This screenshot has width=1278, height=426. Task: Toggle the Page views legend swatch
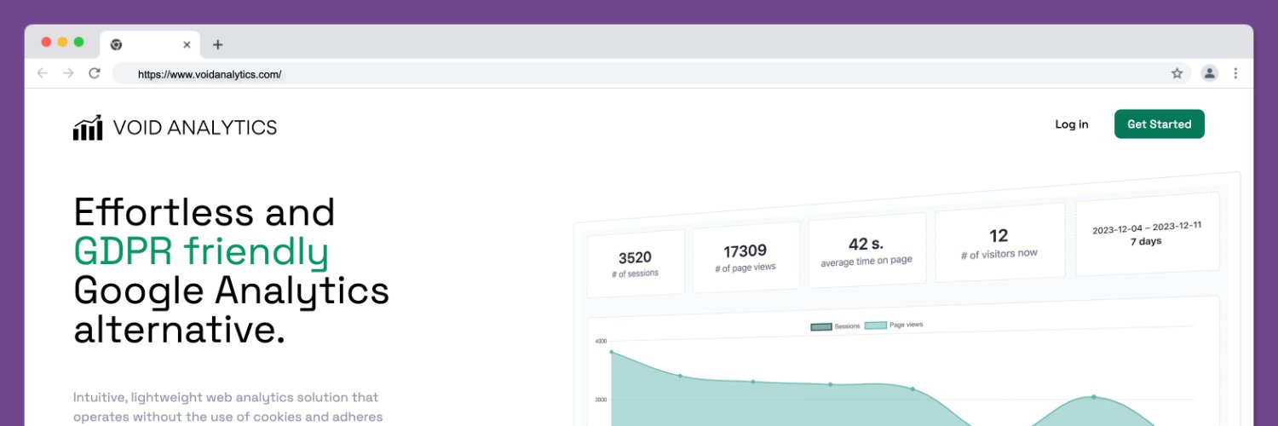click(x=875, y=325)
